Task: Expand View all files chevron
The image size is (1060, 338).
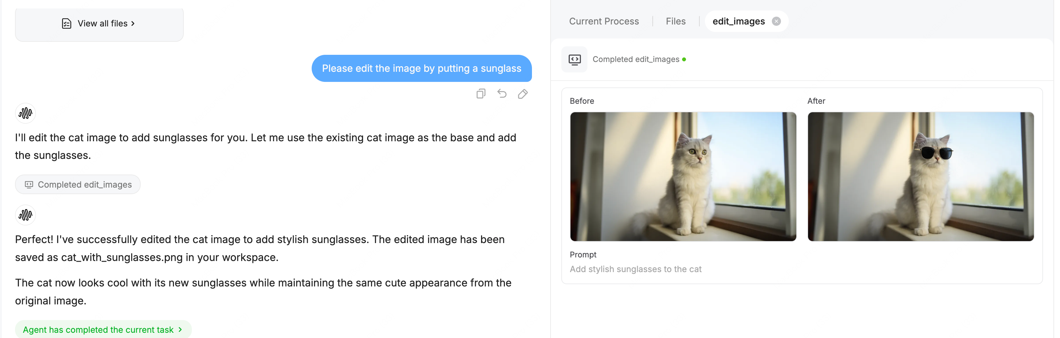Action: pos(133,23)
